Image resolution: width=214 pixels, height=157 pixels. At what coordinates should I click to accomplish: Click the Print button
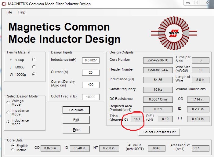pyautogui.click(x=76, y=130)
